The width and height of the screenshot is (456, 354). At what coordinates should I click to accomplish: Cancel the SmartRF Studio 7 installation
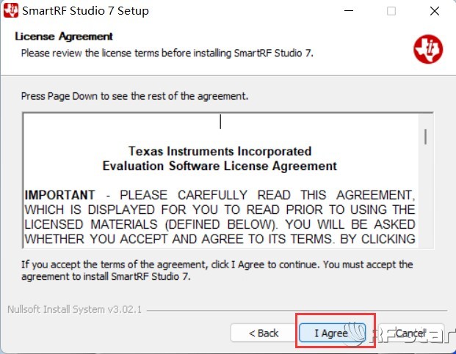tap(410, 333)
